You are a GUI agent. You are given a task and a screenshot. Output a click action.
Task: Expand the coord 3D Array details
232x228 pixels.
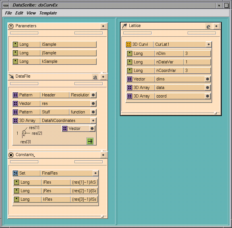[x=208, y=96]
